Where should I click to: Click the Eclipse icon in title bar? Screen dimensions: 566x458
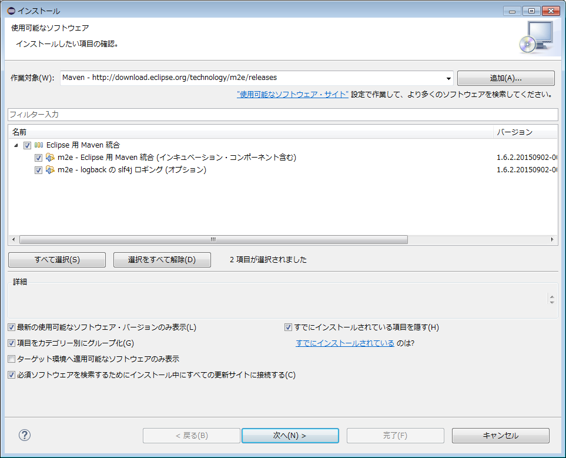click(11, 11)
